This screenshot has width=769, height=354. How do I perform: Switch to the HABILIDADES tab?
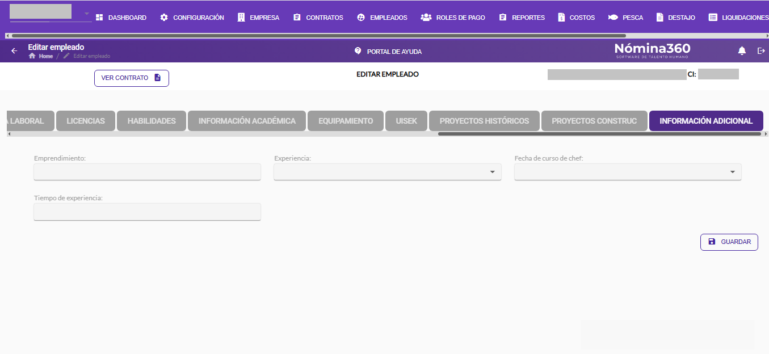152,121
